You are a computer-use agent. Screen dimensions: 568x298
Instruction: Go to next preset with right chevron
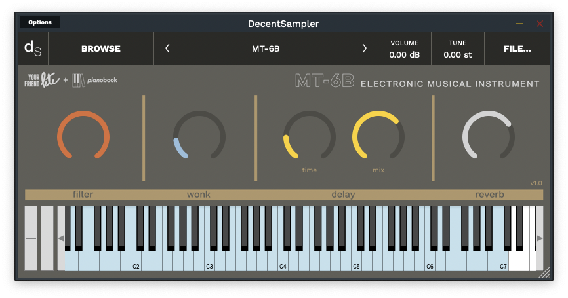point(365,48)
